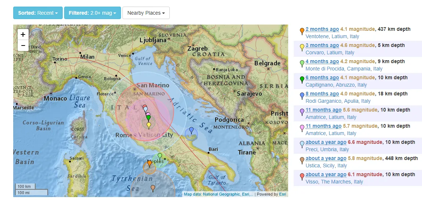
Task: Open 'about a year ago' link for 5.8 magnitude
Action: [x=326, y=159]
